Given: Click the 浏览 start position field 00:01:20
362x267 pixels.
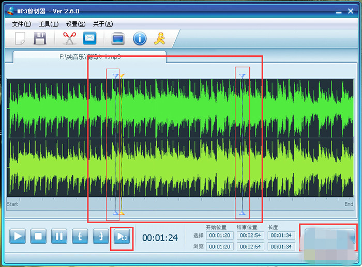Looking at the screenshot, I should pyautogui.click(x=220, y=246).
